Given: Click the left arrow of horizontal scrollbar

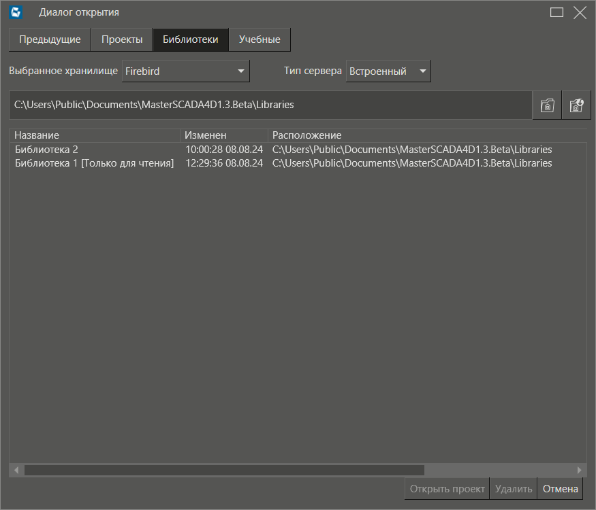Looking at the screenshot, I should pyautogui.click(x=15, y=470).
